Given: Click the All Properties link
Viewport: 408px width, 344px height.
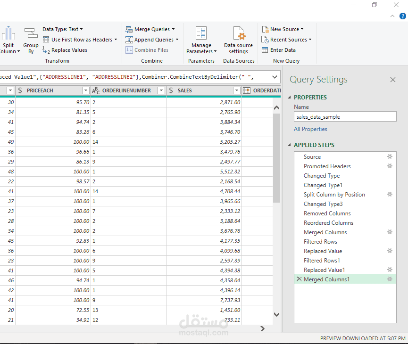Looking at the screenshot, I should coord(310,129).
